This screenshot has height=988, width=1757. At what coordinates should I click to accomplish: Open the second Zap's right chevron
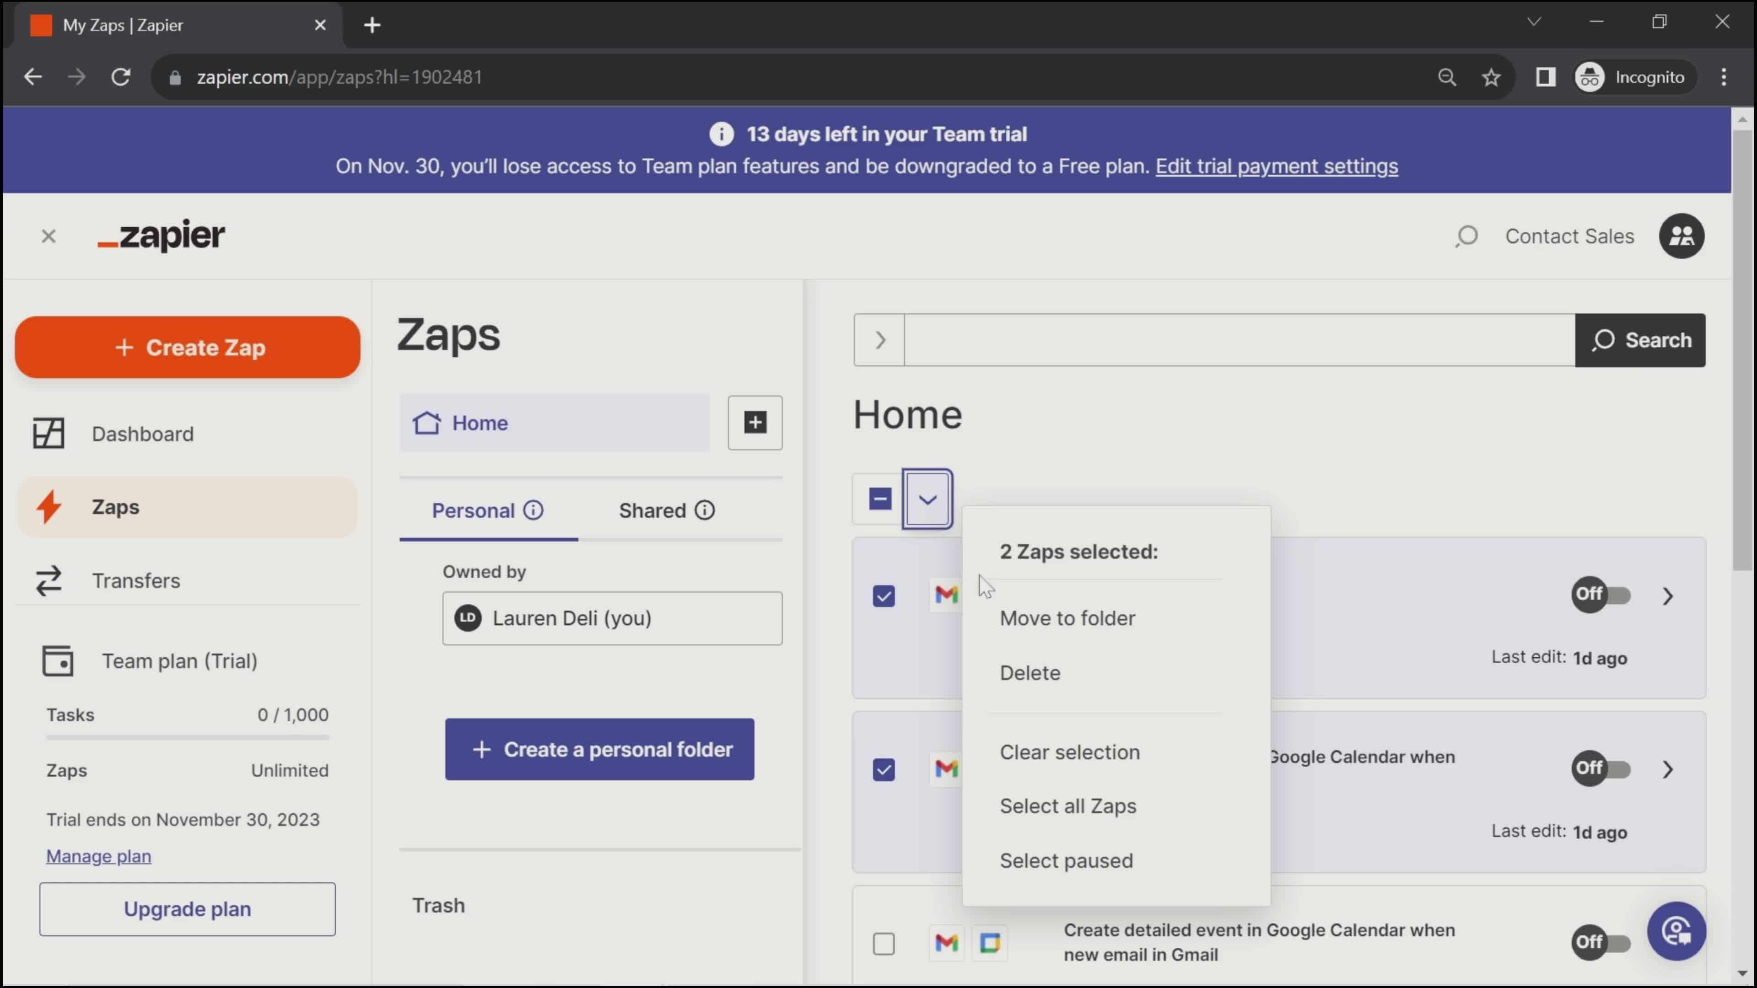pos(1668,770)
